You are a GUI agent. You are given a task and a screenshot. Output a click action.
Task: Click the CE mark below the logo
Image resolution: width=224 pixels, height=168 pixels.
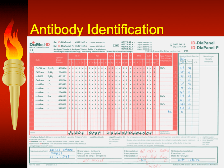[31, 50]
